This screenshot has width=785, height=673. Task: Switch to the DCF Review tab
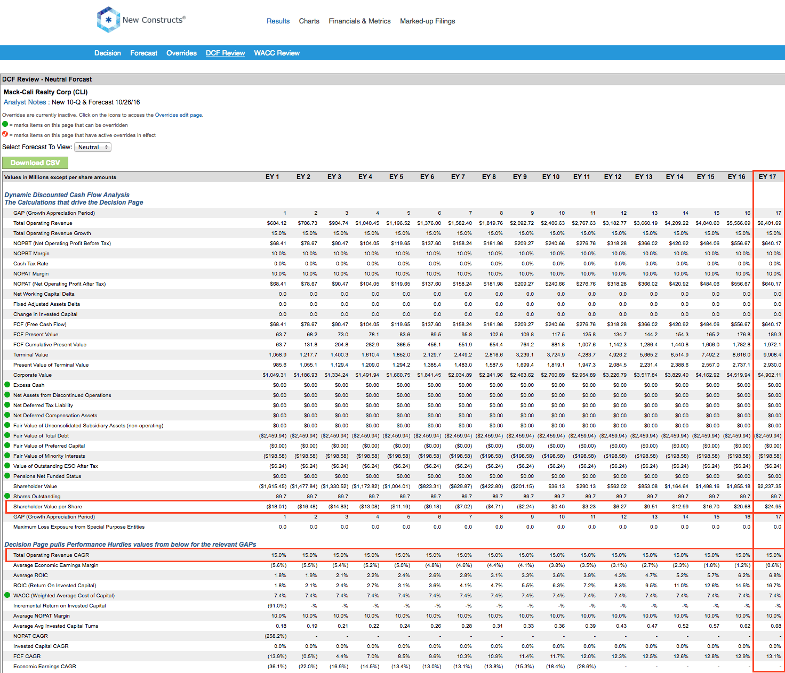tap(226, 53)
